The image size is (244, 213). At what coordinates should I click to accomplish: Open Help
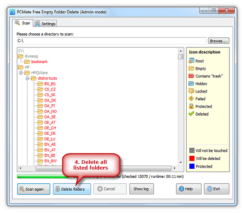pyautogui.click(x=189, y=189)
